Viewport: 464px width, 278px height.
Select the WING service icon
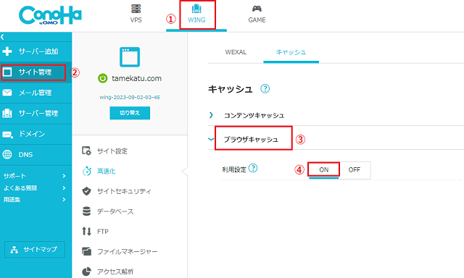196,9
